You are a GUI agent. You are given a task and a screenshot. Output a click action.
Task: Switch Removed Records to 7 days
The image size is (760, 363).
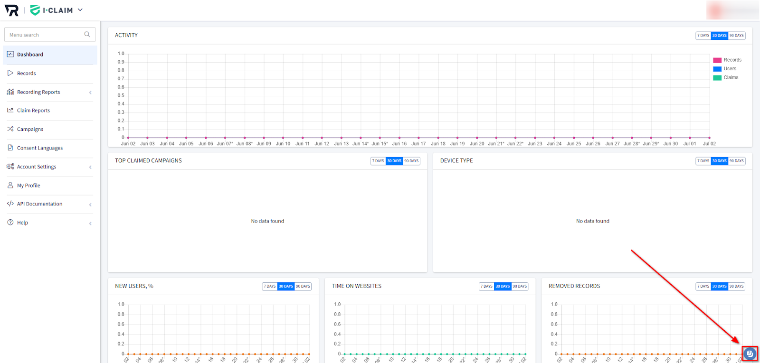pos(703,286)
